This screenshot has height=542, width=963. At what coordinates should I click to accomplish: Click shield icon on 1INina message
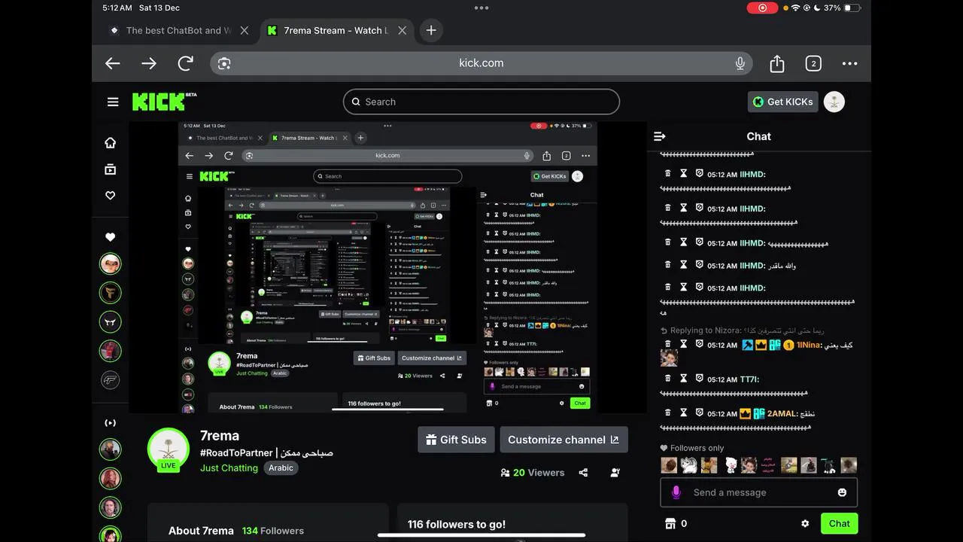coord(699,343)
